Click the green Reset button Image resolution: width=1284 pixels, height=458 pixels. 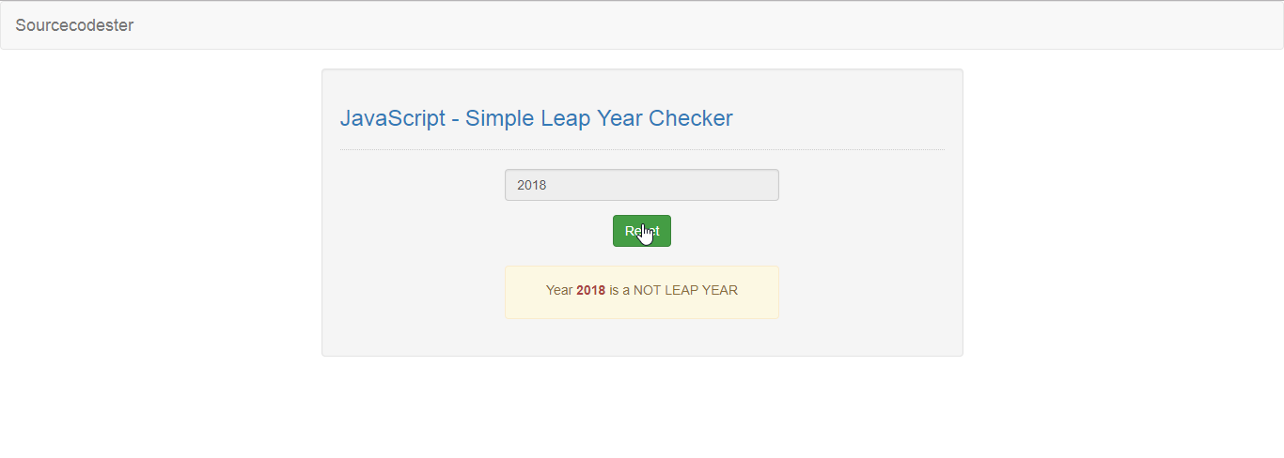pos(642,231)
